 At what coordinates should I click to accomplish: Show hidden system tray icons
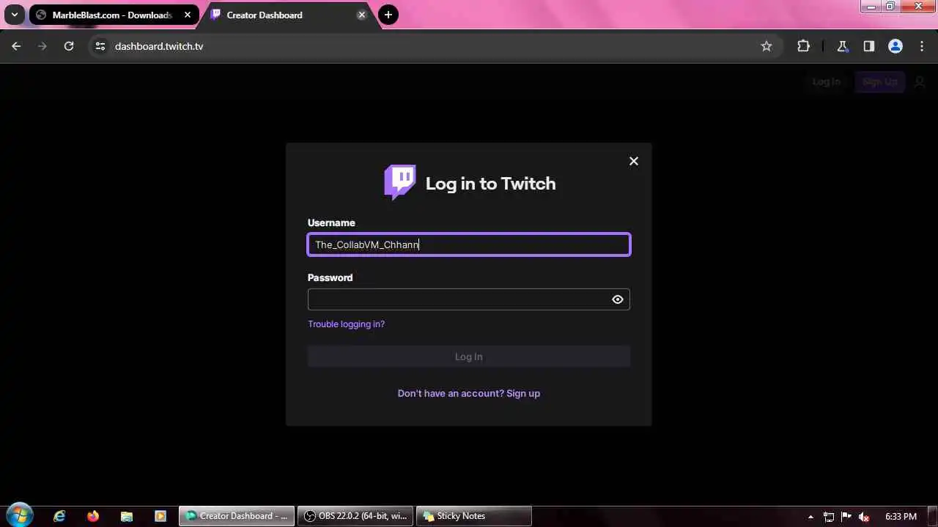coord(810,517)
